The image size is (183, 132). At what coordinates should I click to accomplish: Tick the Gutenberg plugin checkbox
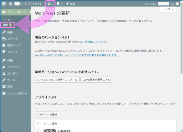click(39, 131)
